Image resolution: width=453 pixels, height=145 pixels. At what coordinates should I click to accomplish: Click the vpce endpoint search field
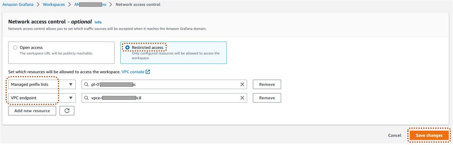pyautogui.click(x=164, y=98)
